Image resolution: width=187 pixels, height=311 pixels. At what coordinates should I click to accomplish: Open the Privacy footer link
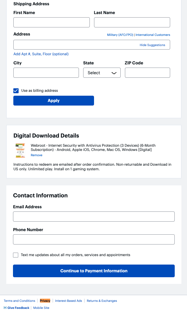point(45,301)
